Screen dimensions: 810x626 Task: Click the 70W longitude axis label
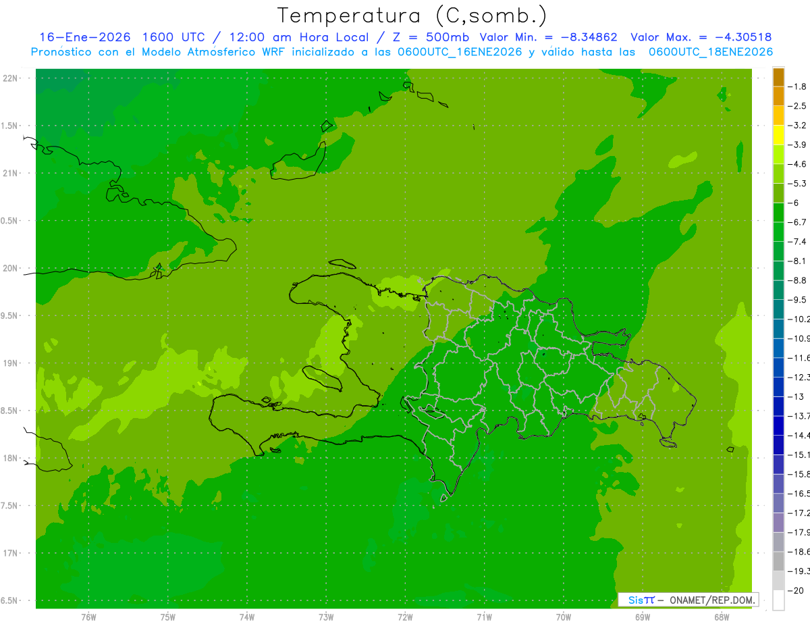coord(563,617)
